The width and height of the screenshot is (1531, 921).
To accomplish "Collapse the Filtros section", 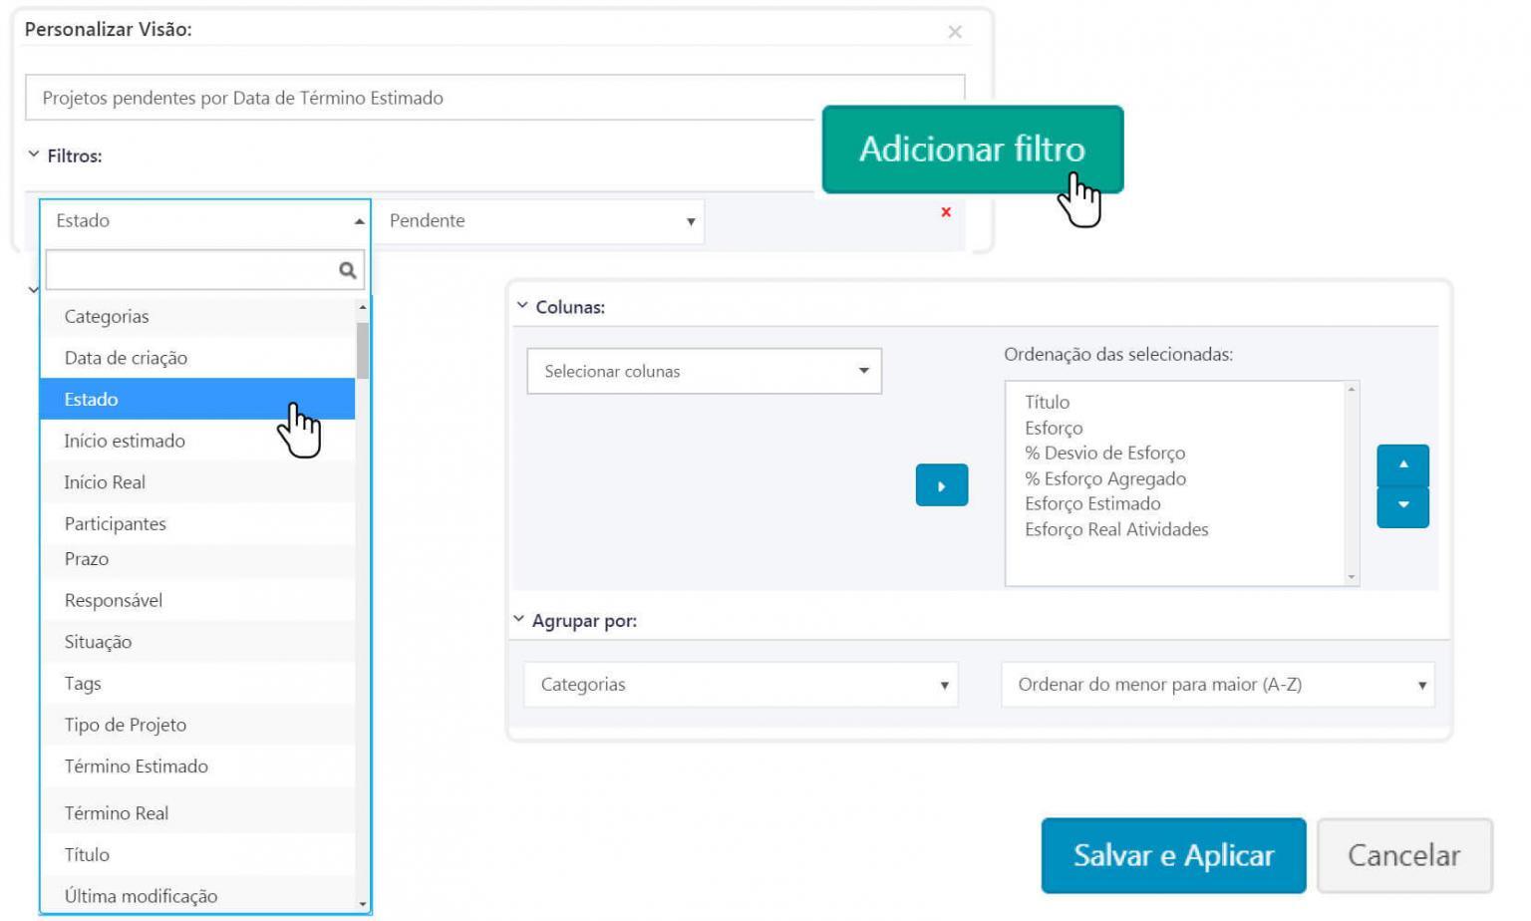I will (33, 154).
